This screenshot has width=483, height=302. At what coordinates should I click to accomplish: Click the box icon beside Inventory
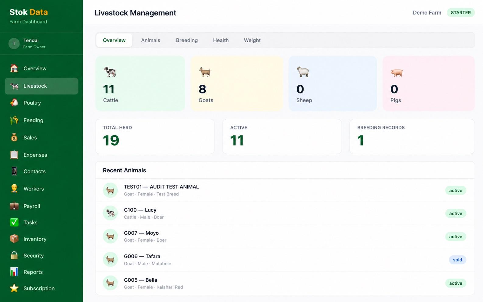(x=14, y=239)
